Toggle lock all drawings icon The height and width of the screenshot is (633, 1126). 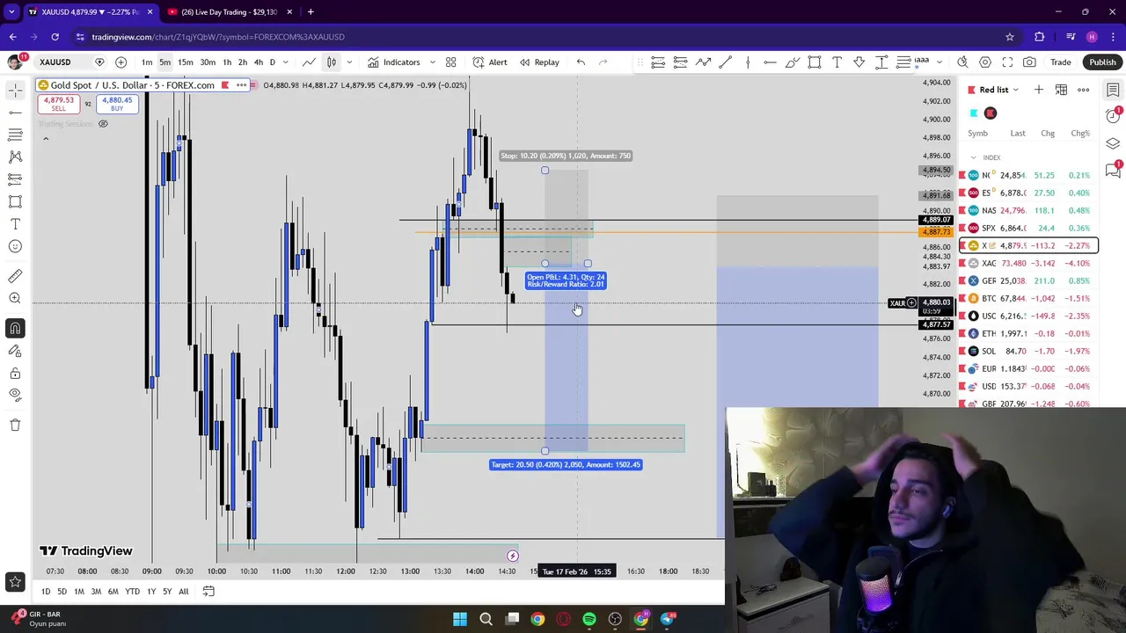[x=15, y=373]
